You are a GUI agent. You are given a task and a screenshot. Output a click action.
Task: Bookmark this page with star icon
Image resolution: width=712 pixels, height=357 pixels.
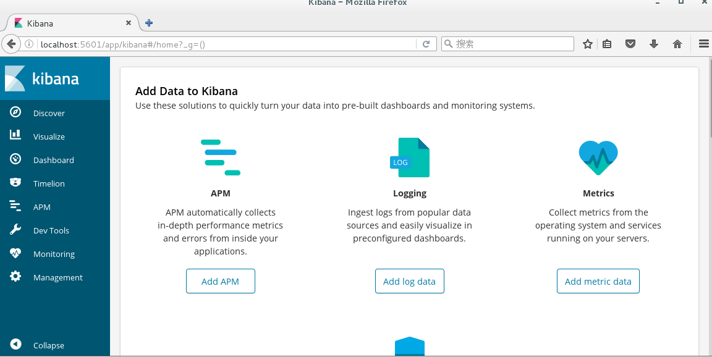coord(588,44)
